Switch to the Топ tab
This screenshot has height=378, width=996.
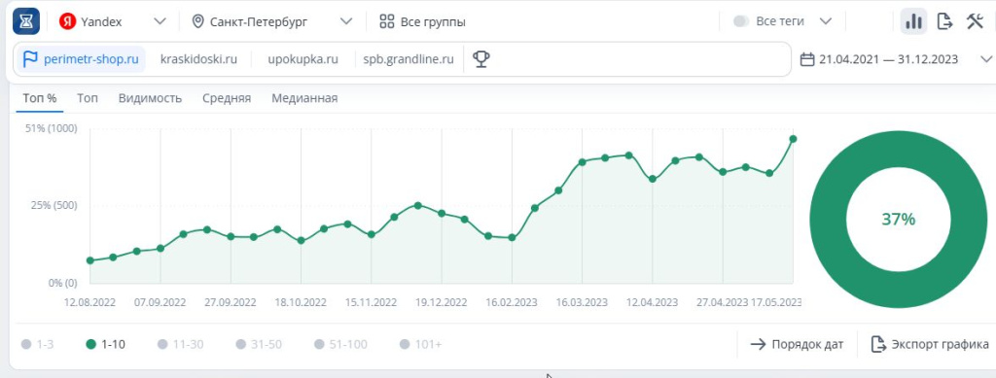coord(88,98)
